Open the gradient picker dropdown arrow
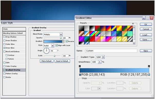Image resolution: width=155 pixels, height=99 pixels. click(63, 41)
